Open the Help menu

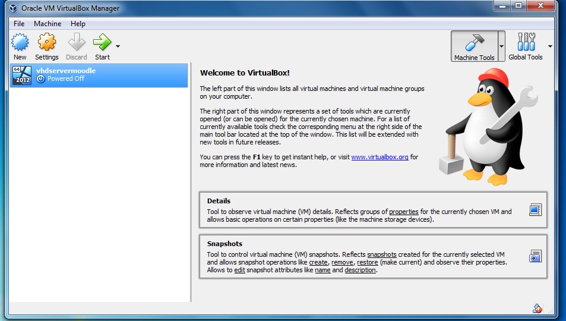(x=78, y=24)
